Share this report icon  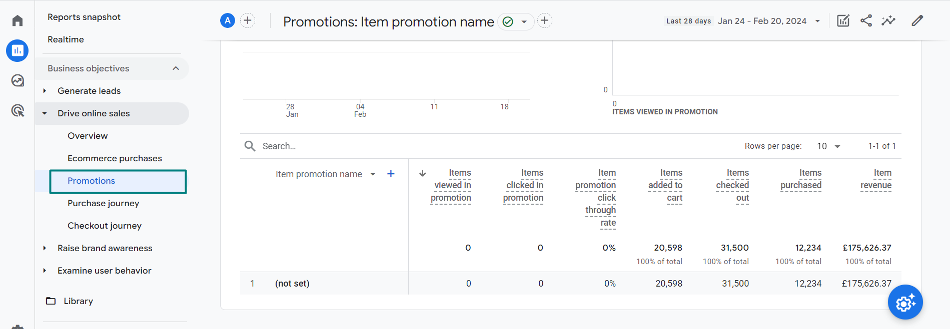(866, 20)
